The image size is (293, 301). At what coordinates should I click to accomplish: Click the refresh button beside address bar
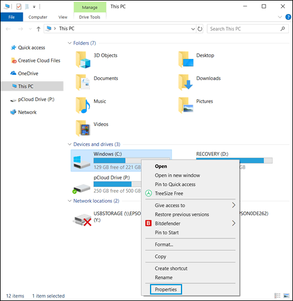(x=200, y=29)
